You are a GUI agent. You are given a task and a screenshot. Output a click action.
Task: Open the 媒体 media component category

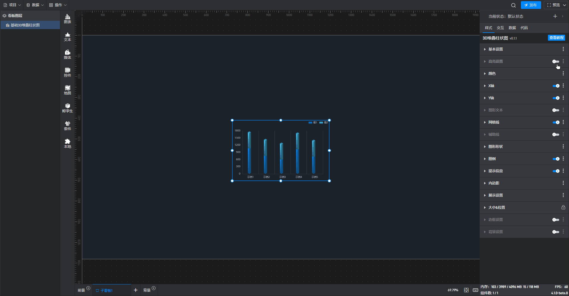[x=67, y=55]
